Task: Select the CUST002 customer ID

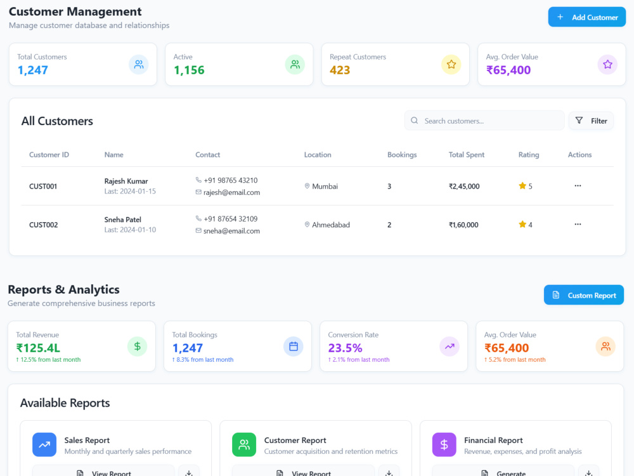Action: click(43, 225)
